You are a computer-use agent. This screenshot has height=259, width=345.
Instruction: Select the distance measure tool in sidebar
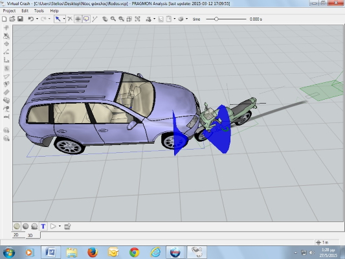click(x=6, y=117)
